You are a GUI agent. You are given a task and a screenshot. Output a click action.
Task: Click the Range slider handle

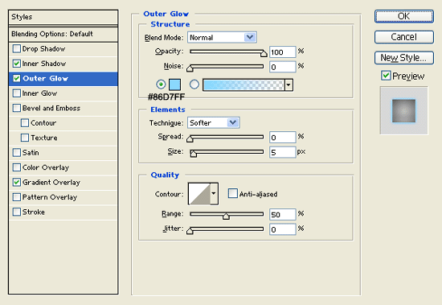226,216
